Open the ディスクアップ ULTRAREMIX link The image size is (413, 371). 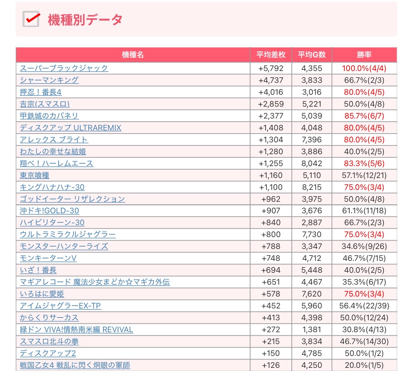click(71, 128)
